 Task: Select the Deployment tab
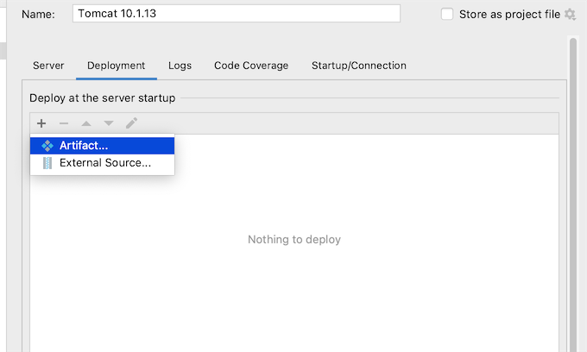(116, 66)
